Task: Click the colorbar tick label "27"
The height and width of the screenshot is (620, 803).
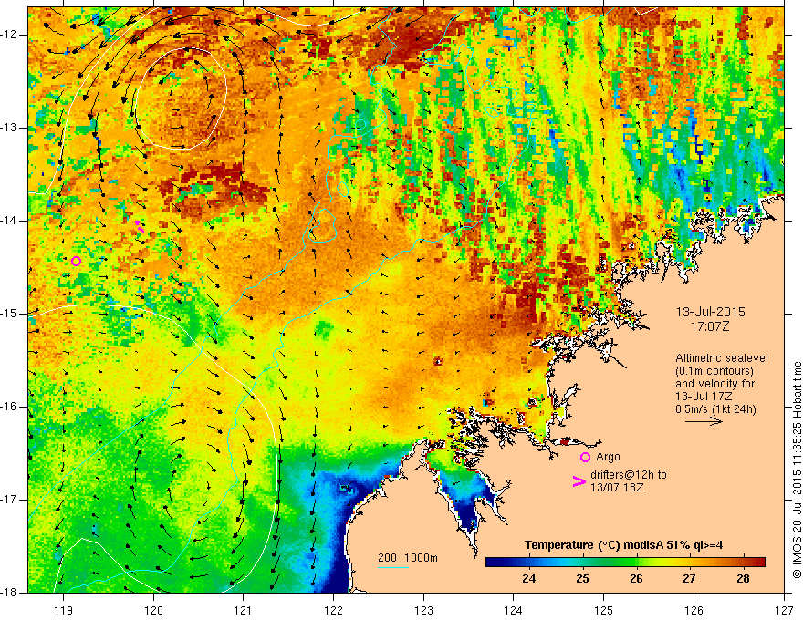Action: point(689,579)
